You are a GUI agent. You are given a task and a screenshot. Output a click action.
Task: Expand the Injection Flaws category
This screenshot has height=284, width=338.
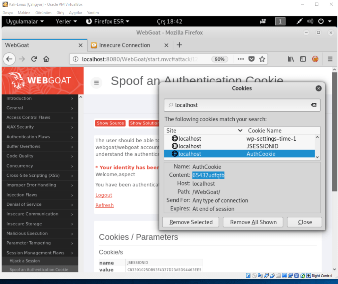pyautogui.click(x=40, y=195)
